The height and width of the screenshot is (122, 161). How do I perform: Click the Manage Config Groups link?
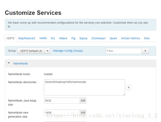click(68, 51)
